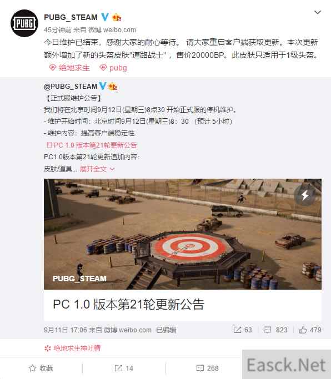Open the pubg super topic tag
Viewport: 331px width, 379px height.
click(113, 68)
